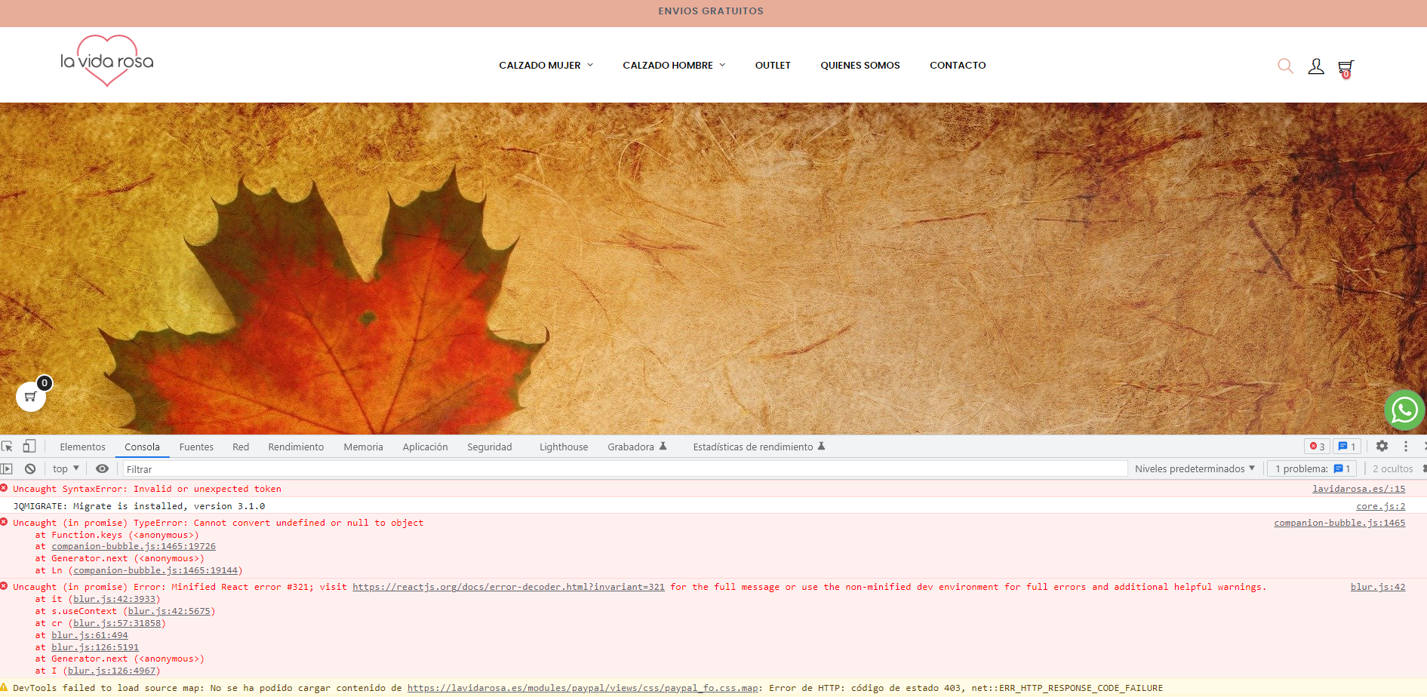Open source link core.js:2

pyautogui.click(x=1380, y=506)
